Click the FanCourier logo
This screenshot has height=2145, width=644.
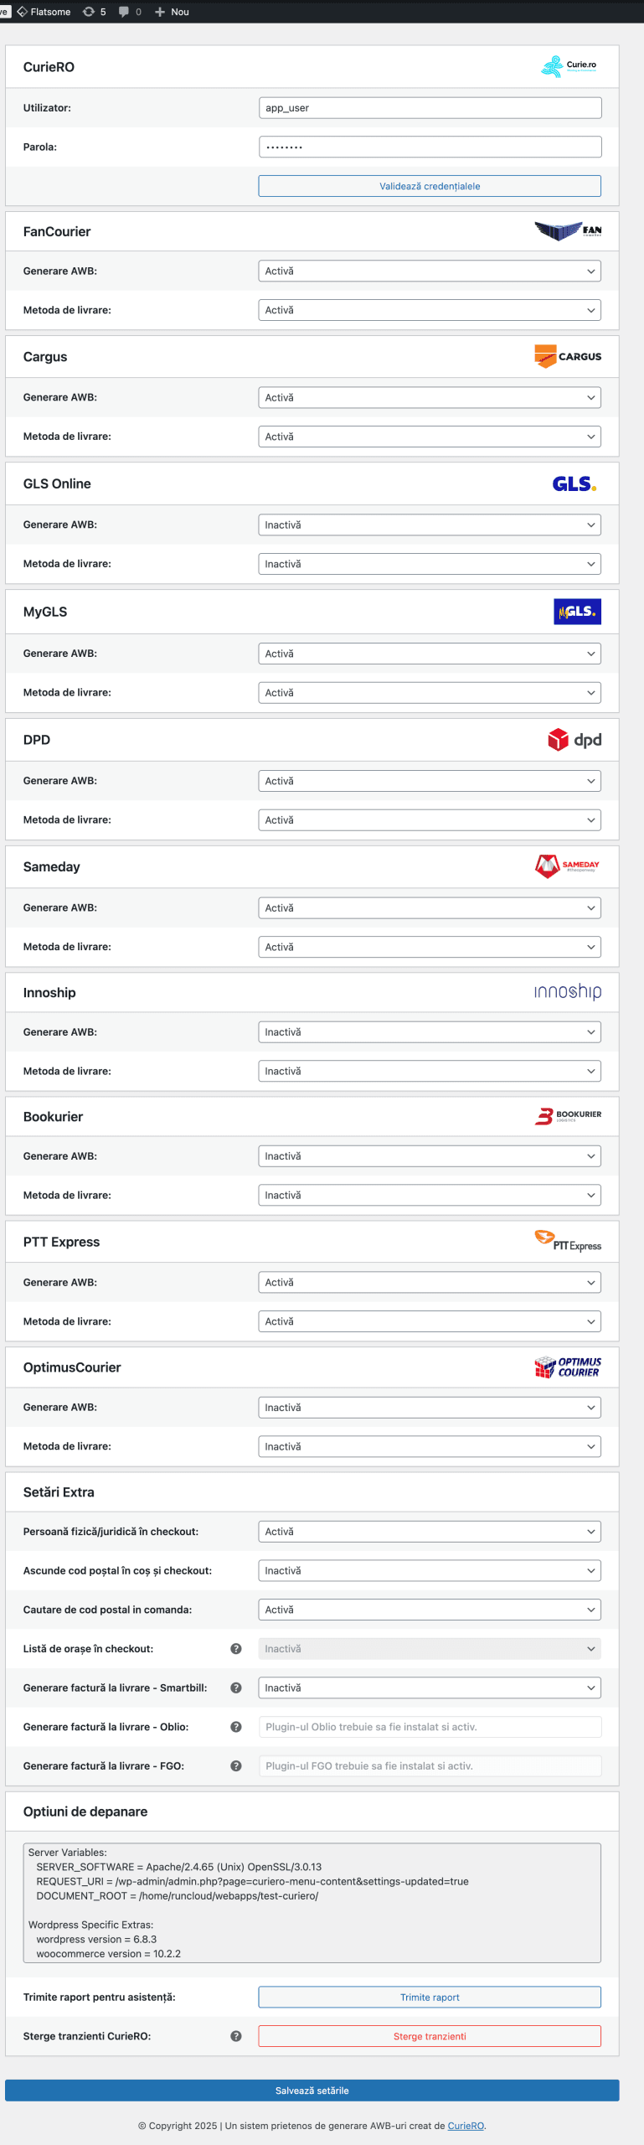click(569, 230)
